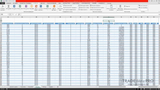
Task: Expand the Присвоить имя dropdown arrow
Action: (73, 5)
